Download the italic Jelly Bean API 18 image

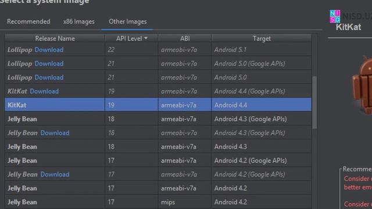(55, 133)
